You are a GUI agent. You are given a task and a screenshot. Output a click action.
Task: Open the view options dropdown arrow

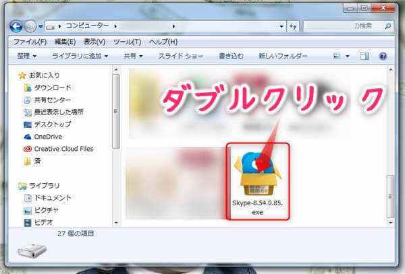tap(348, 56)
